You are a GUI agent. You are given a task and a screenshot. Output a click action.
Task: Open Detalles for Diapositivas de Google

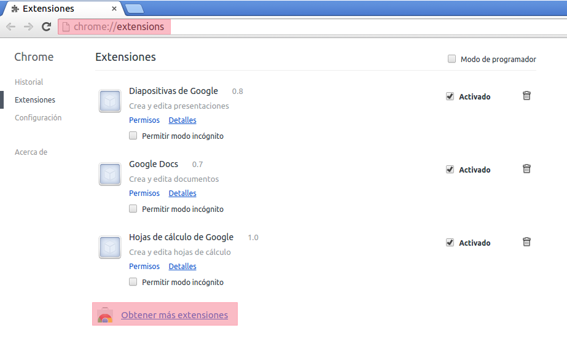[x=182, y=120]
